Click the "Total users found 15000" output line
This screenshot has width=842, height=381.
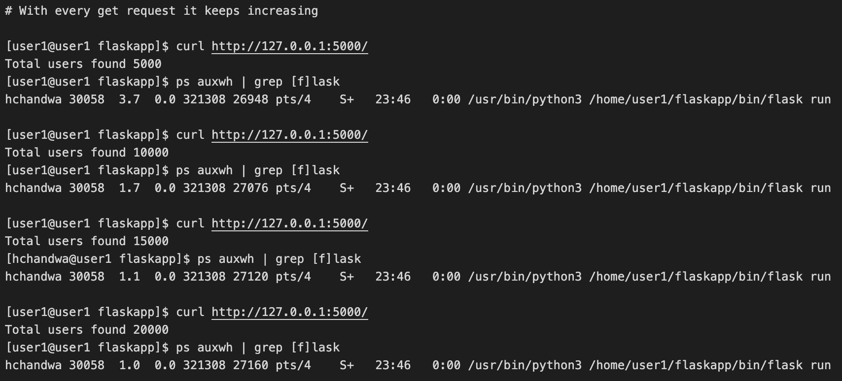(87, 241)
